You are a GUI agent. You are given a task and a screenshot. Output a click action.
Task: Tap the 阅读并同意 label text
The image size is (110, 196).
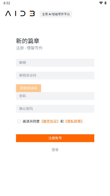31,121
